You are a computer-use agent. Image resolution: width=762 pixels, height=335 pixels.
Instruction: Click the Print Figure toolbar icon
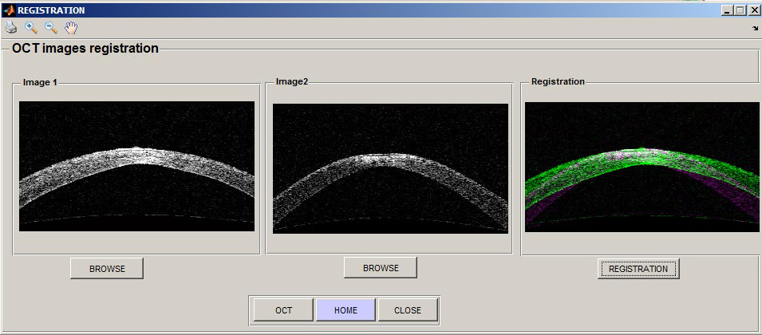point(11,28)
